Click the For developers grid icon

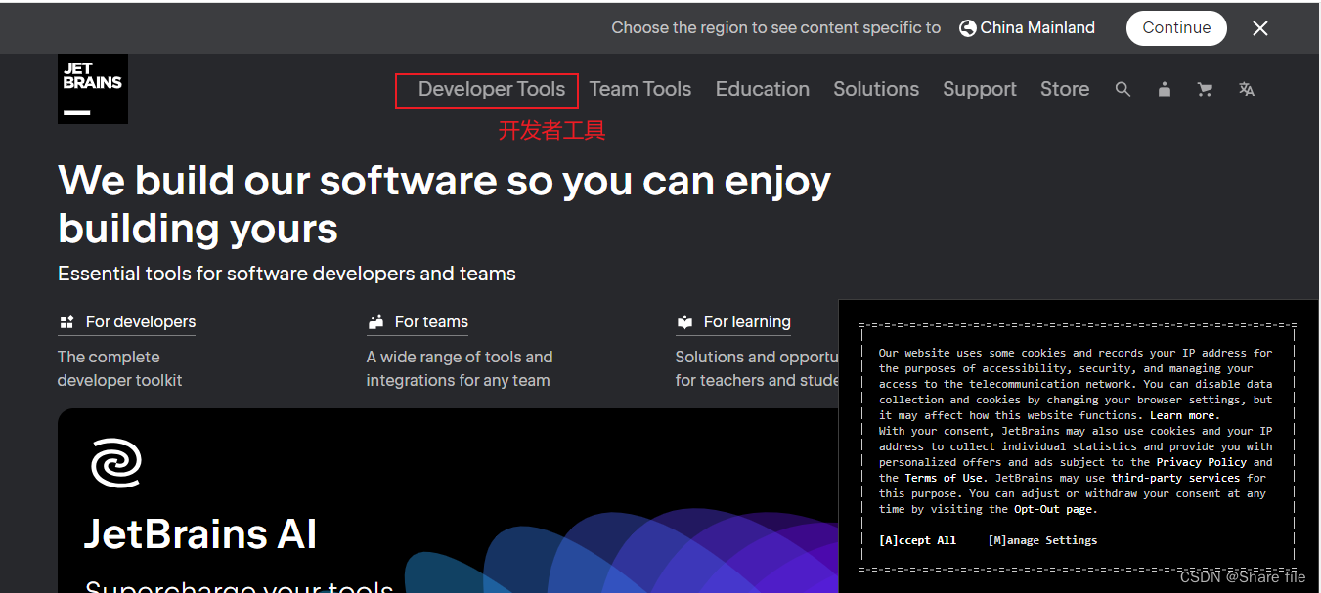coord(66,321)
